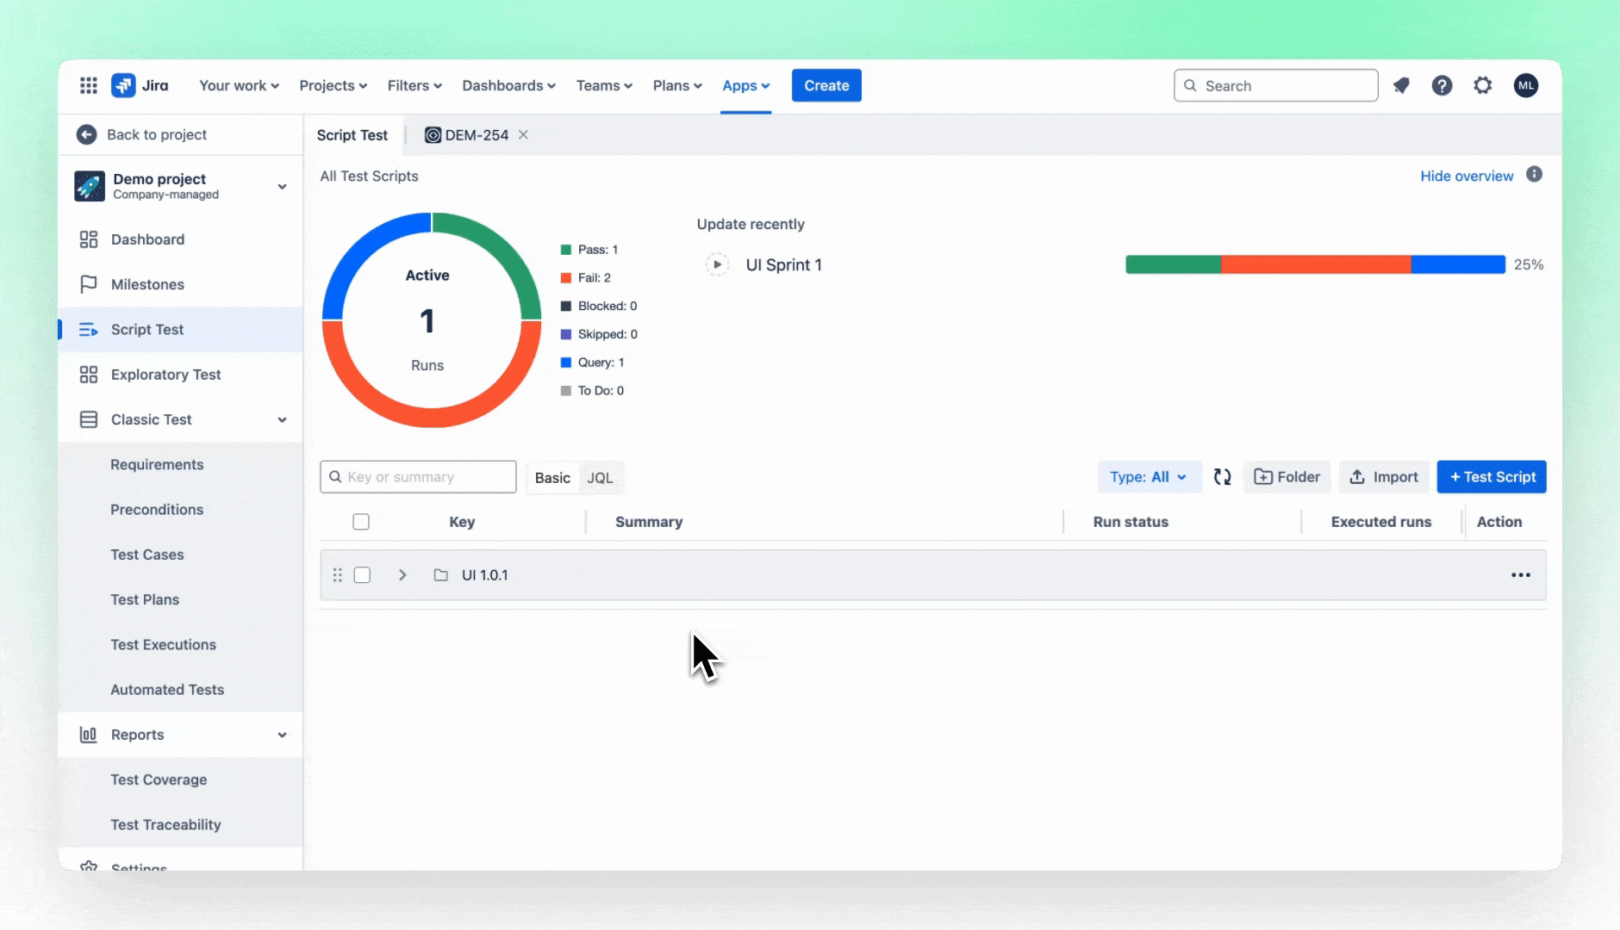Screen dimensions: 1620x930
Task: Click the UI Sprint 1 progress bar
Action: click(x=1314, y=264)
